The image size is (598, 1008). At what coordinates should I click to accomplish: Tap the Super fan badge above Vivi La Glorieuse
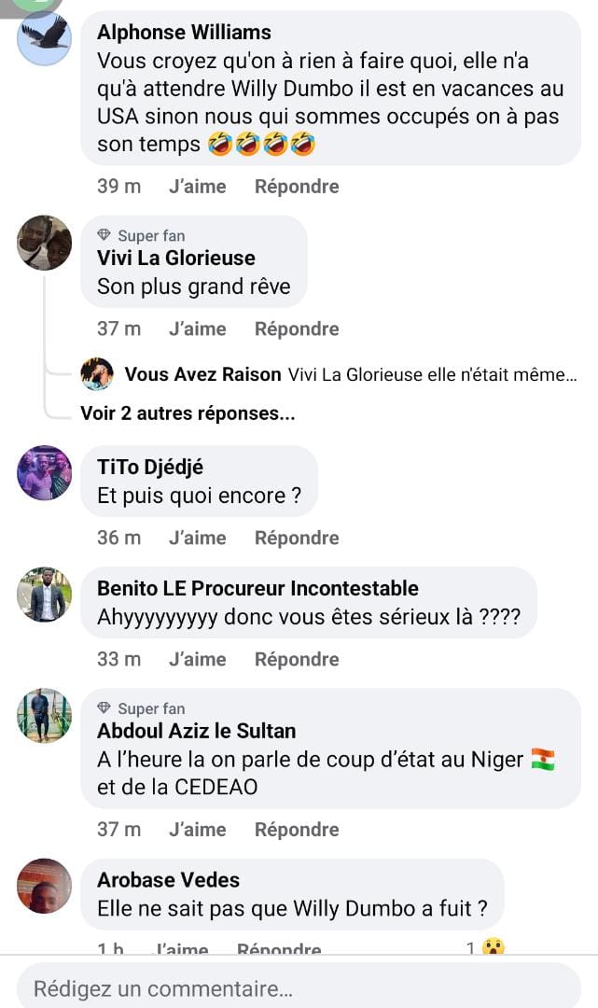click(x=142, y=236)
